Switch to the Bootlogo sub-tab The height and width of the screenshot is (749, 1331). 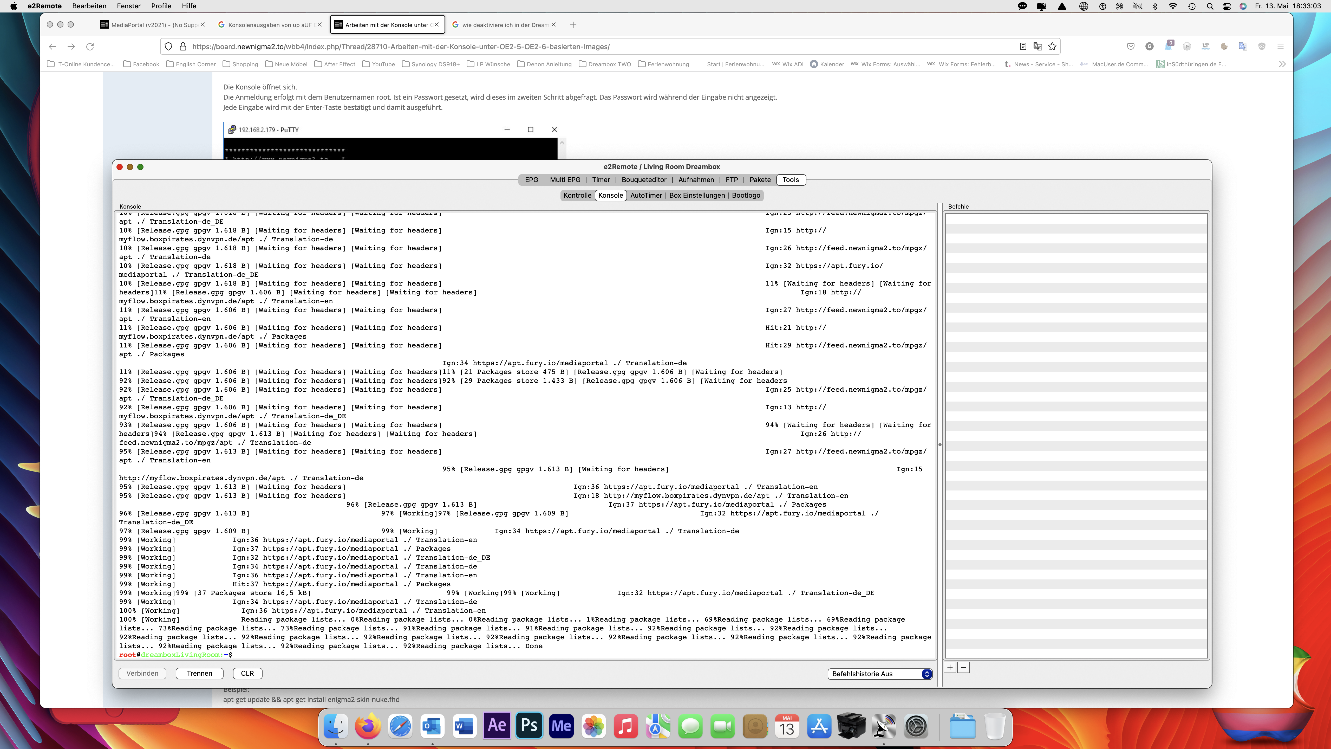[746, 195]
